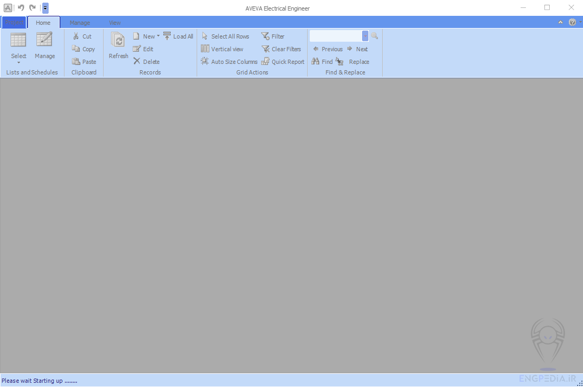
Task: Collapse the ribbon with the up chevron
Action: [x=560, y=22]
